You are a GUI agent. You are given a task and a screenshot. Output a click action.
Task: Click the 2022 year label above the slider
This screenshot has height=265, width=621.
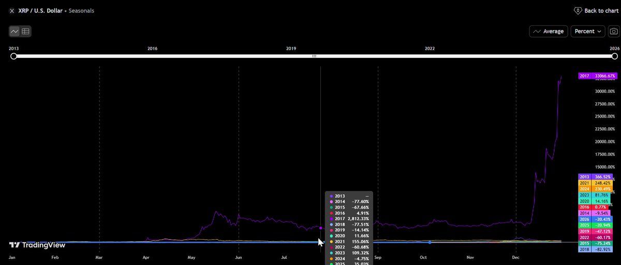430,49
